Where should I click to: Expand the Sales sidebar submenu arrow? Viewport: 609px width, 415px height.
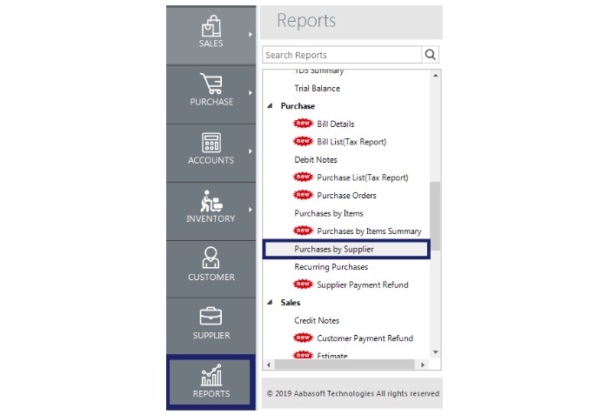[251, 35]
